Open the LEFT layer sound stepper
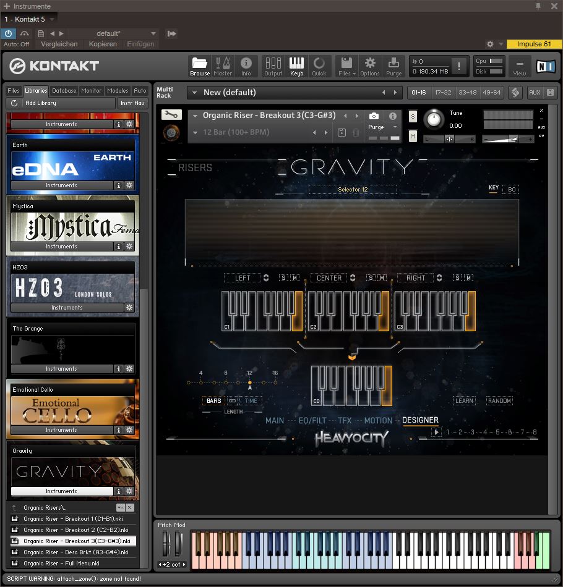 [266, 278]
